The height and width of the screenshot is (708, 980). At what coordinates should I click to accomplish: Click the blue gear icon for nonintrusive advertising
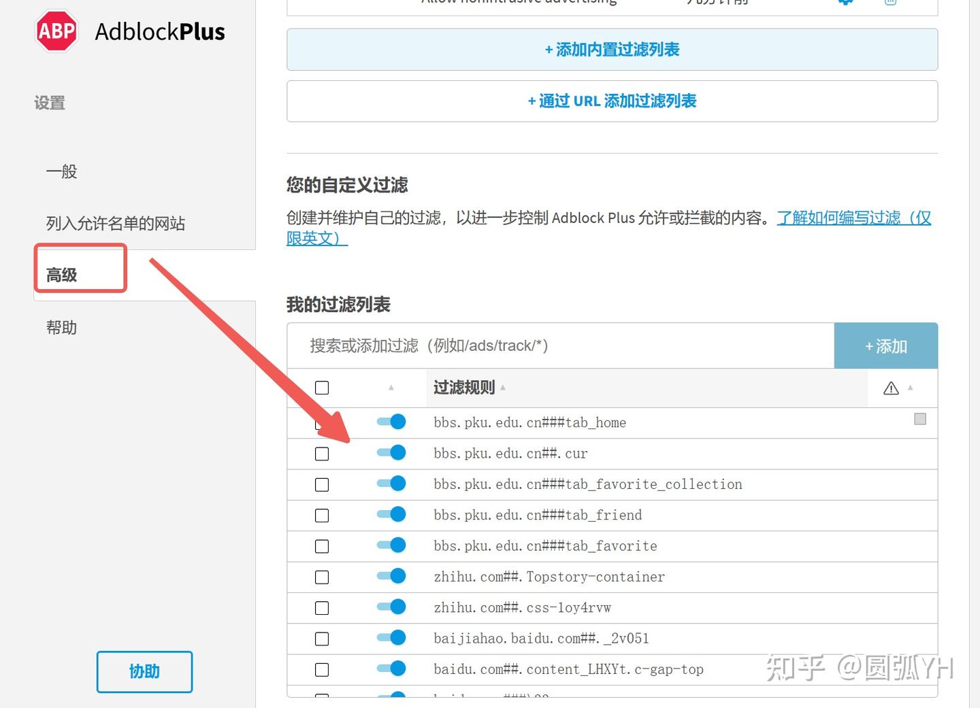pos(845,3)
